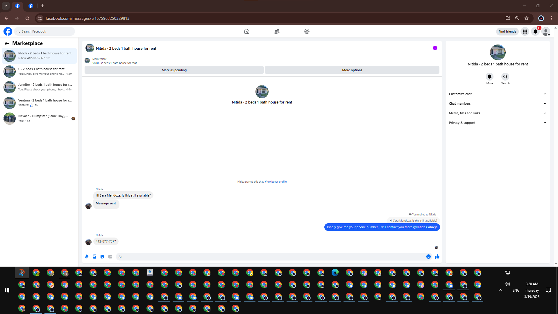Click Mark as pending button
558x314 pixels.
coord(174,70)
